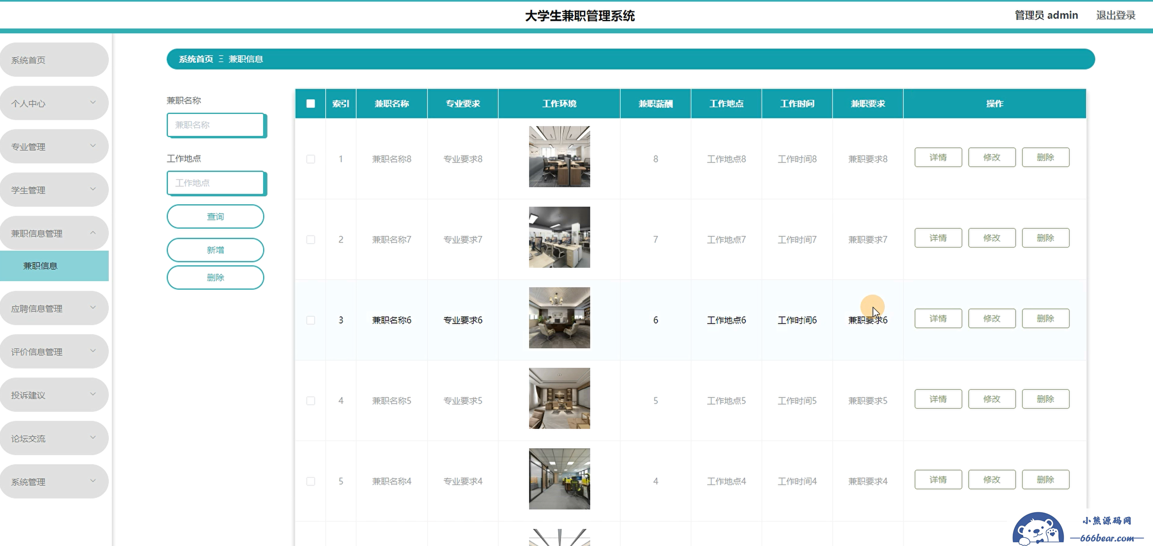Click the 索引 column header

341,104
